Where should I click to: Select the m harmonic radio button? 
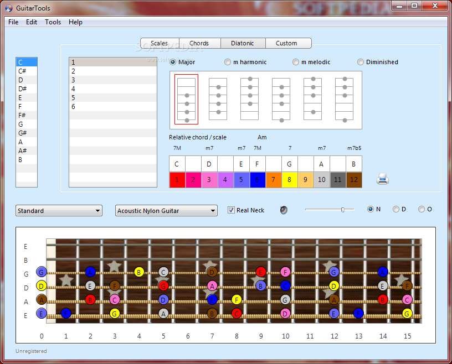click(x=228, y=62)
